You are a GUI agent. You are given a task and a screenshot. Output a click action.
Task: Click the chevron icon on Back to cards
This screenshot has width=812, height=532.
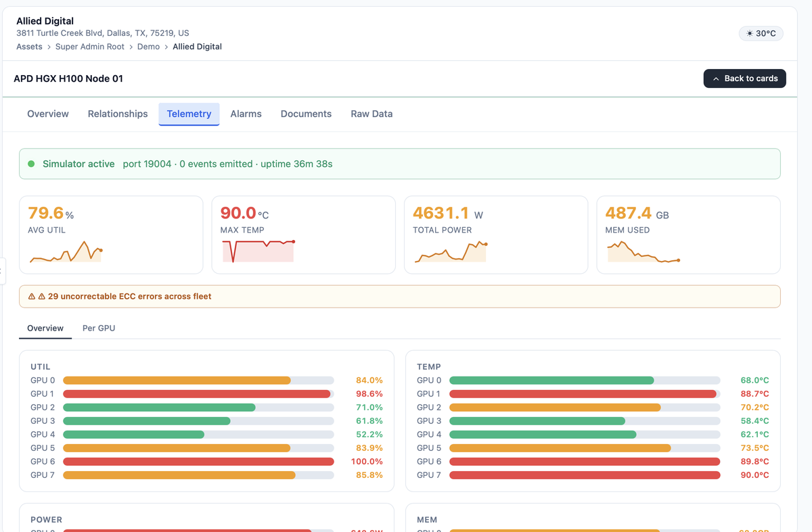pos(716,78)
